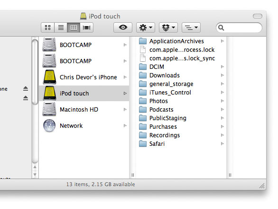Select the 'general_storage' folder name

point(171,84)
